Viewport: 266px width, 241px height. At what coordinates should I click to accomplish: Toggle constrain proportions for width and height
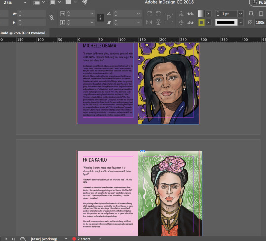click(51, 17)
